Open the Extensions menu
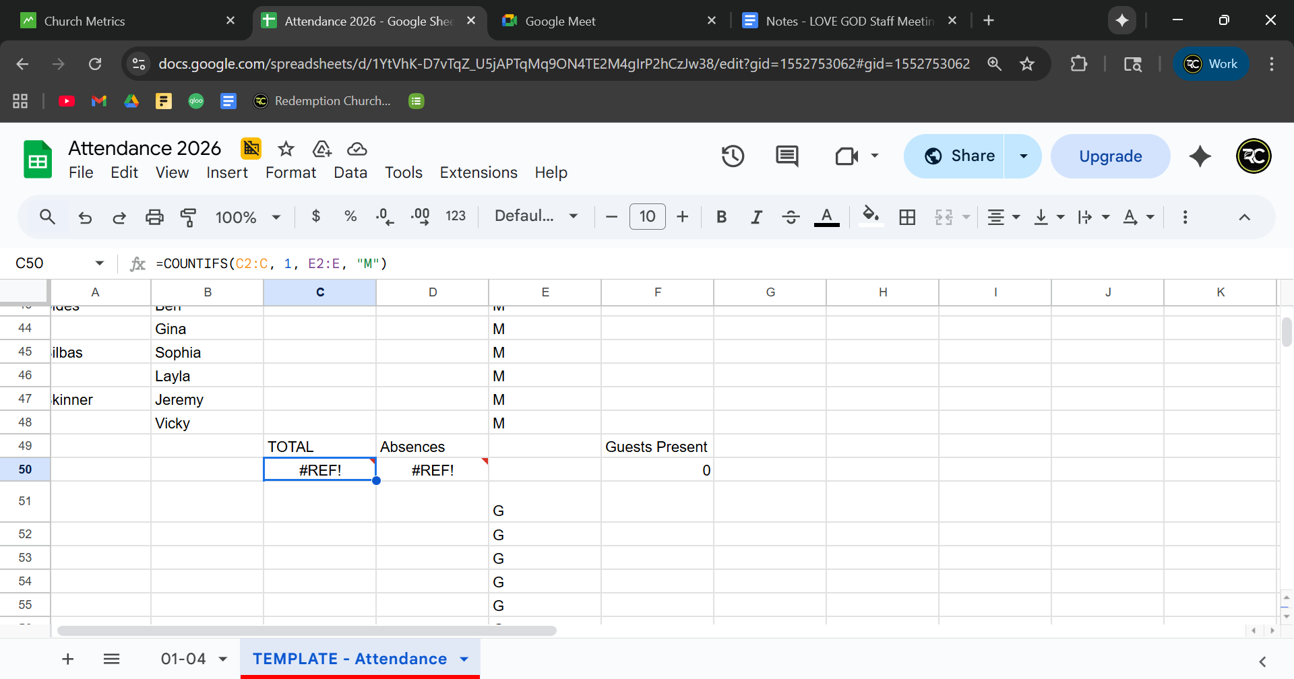Screen dimensions: 1294x679 [478, 172]
